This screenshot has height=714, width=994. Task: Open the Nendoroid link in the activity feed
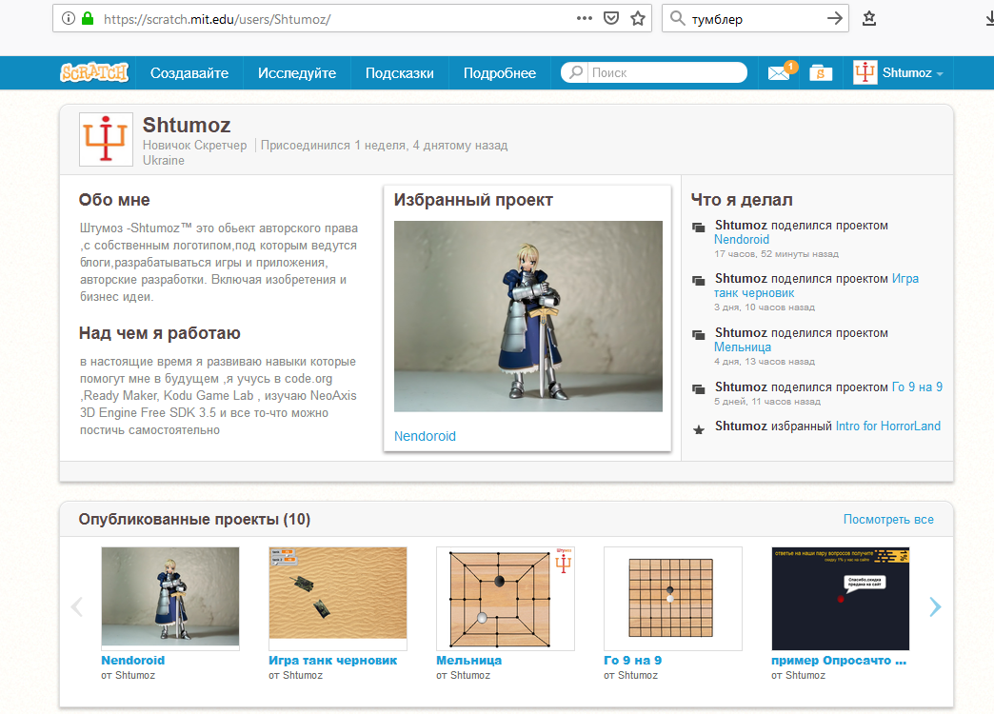pyautogui.click(x=742, y=240)
